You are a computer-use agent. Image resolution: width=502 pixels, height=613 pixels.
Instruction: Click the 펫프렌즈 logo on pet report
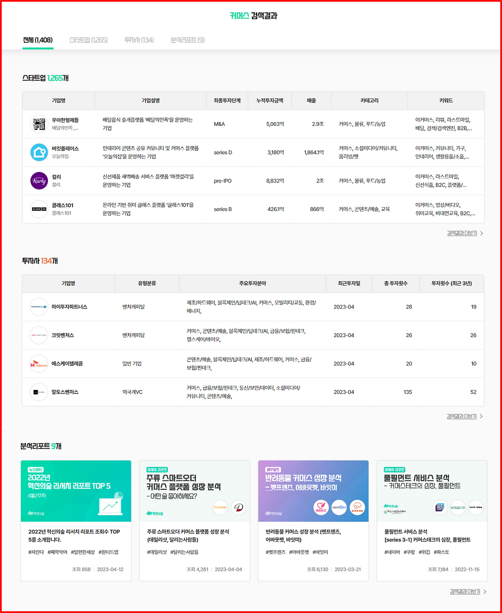tap(321, 507)
